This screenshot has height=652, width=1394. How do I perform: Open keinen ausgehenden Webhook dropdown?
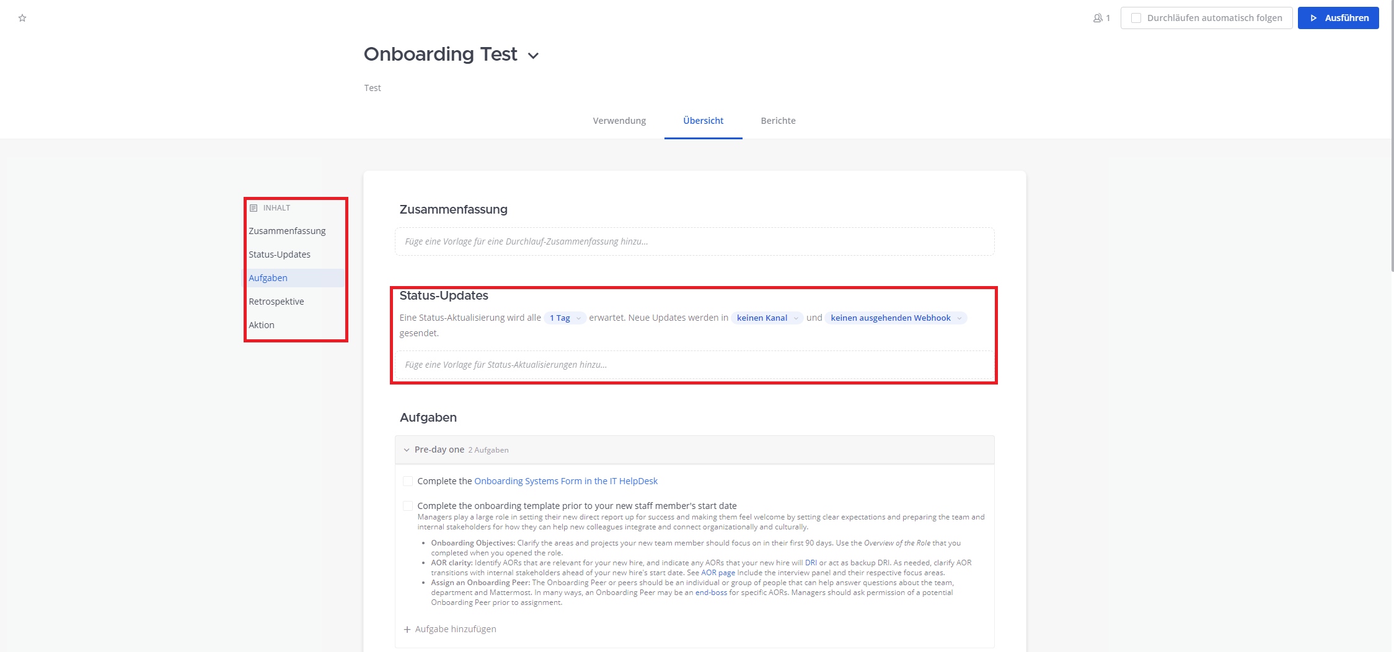[896, 318]
